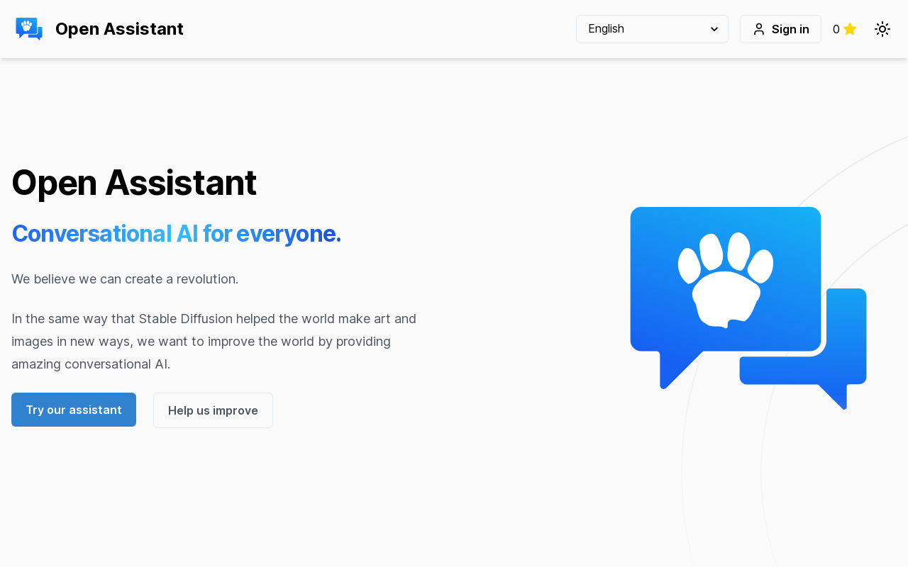Viewport: 908px width, 567px height.
Task: Expand the English language dropdown
Action: click(x=652, y=29)
